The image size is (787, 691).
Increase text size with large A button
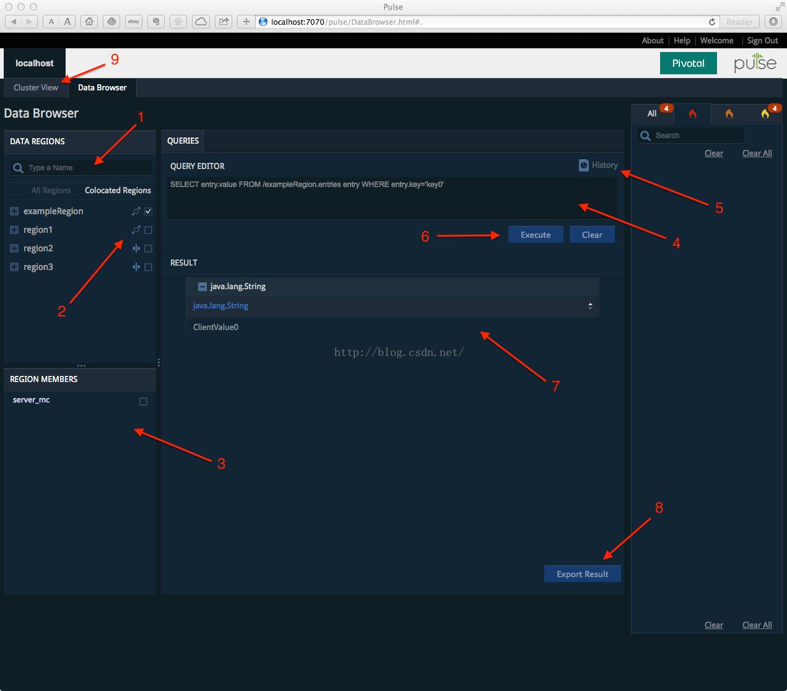[67, 22]
